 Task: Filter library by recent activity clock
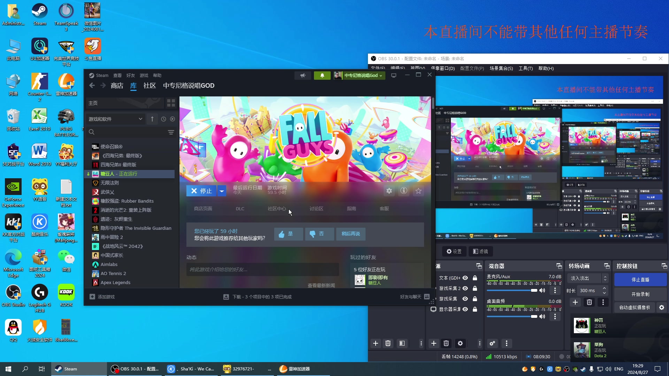tap(163, 119)
